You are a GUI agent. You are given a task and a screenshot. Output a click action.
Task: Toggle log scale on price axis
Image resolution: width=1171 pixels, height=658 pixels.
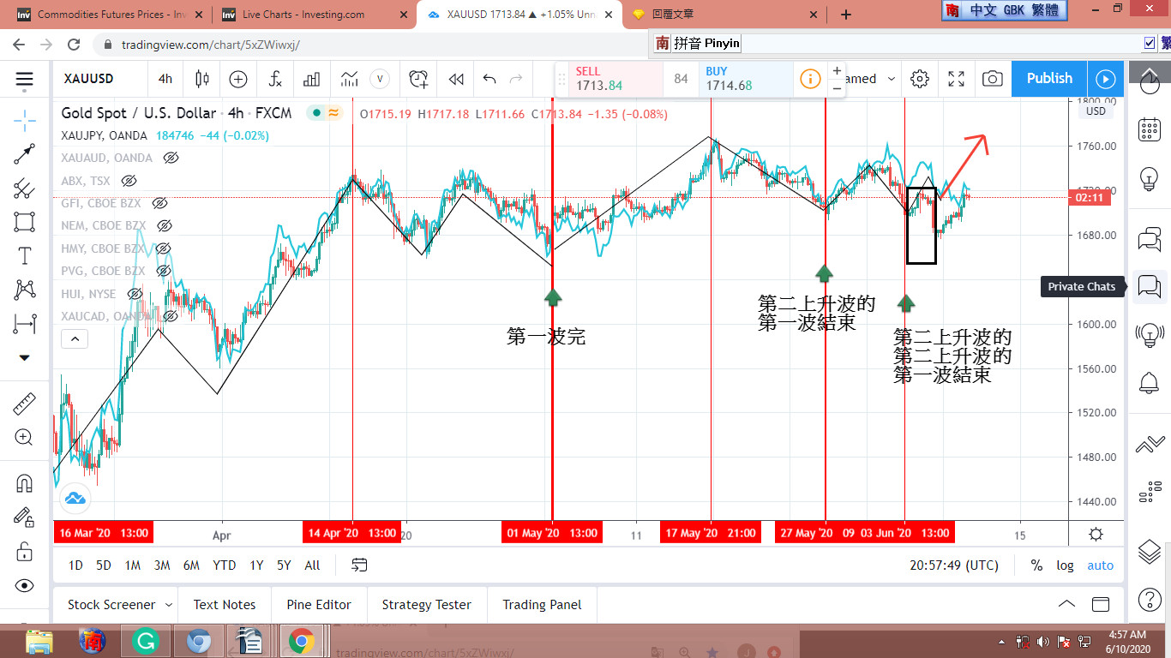click(x=1065, y=565)
